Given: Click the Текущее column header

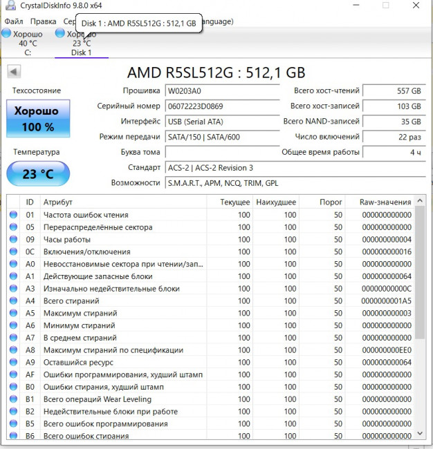Looking at the screenshot, I should 230,202.
